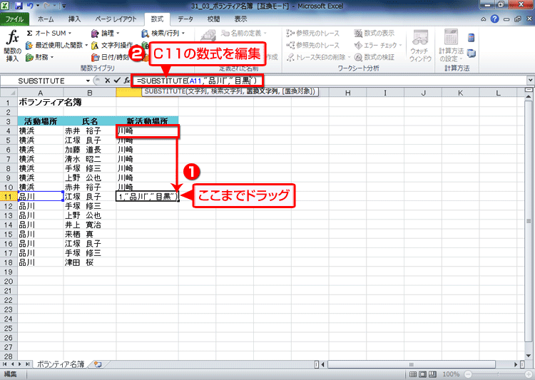Click the Excel Help question mark icon
Screen dimensions: 535x380
[x=494, y=19]
